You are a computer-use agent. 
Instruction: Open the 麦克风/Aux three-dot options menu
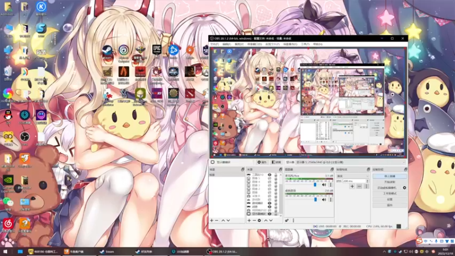(x=330, y=185)
